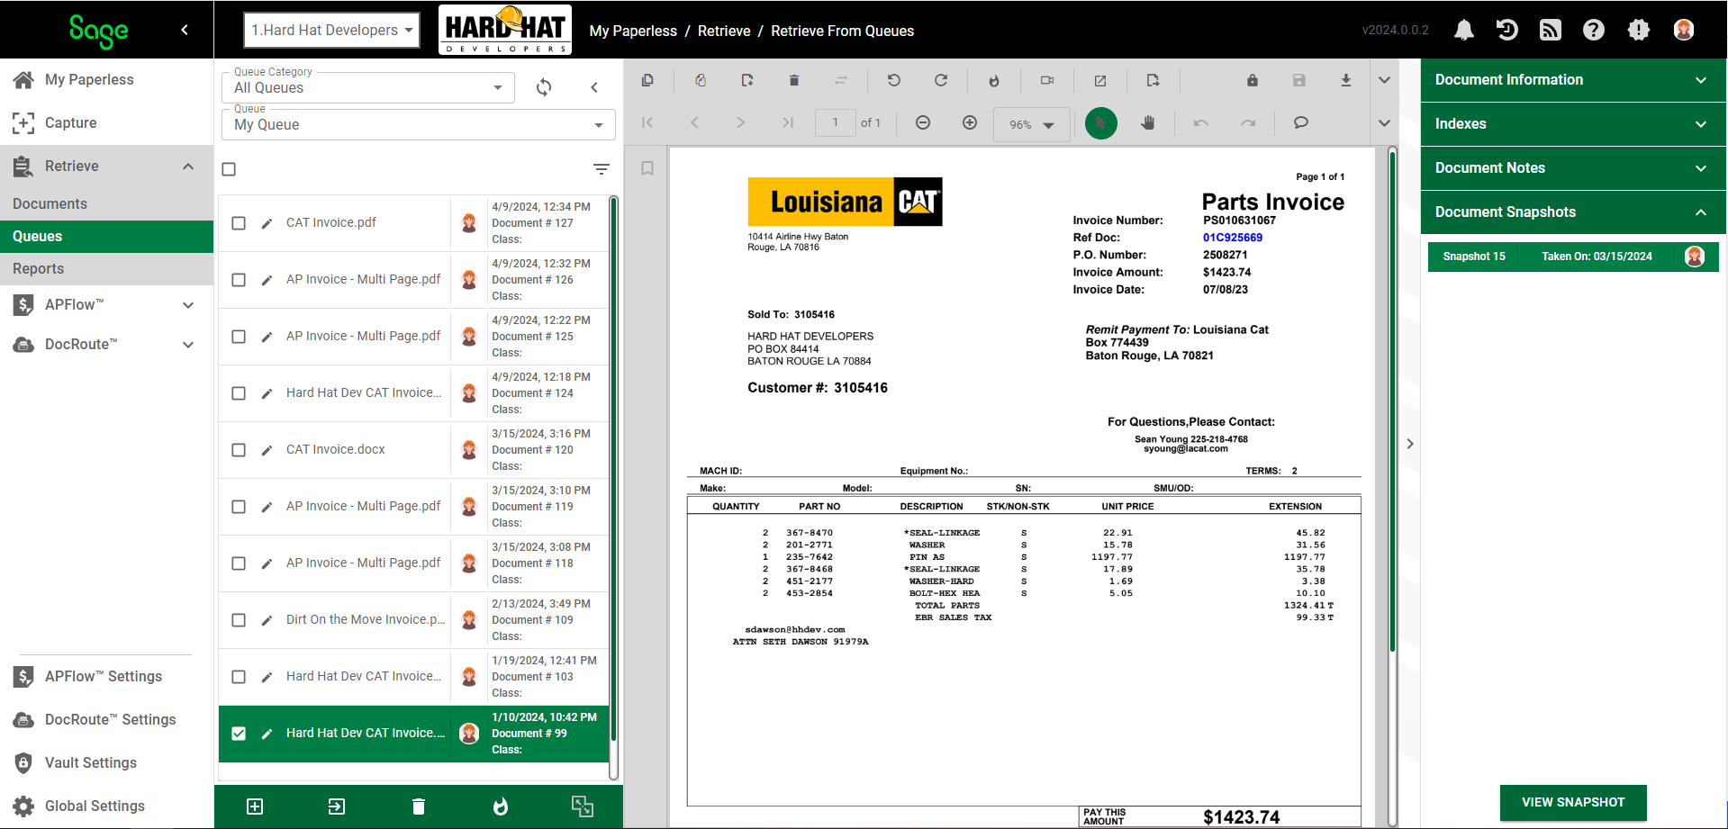Click add document icon in bottom bar
Image resolution: width=1728 pixels, height=829 pixels.
click(x=255, y=806)
